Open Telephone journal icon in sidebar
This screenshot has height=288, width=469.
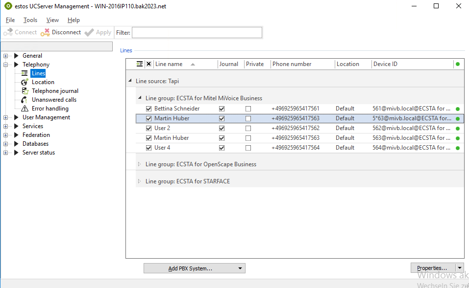coord(25,91)
